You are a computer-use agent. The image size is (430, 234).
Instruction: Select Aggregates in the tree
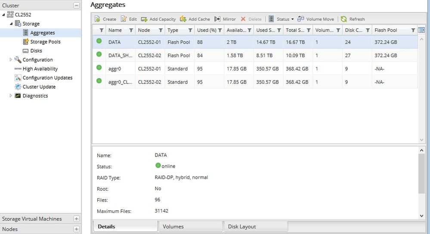coord(43,33)
